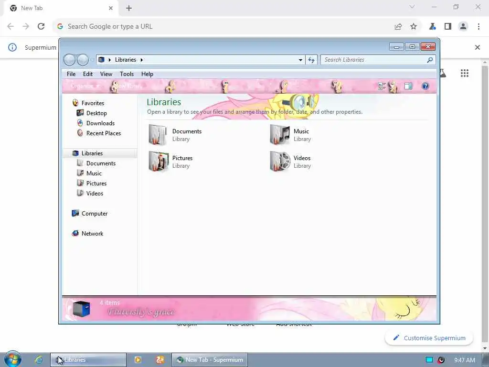Viewport: 489px width, 367px height.
Task: Refresh the Libraries folder view
Action: point(311,60)
